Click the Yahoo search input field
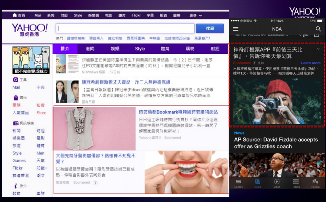The image size is (326, 202). (x=125, y=29)
